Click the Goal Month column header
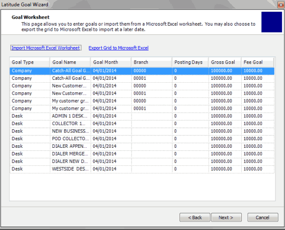285x230 pixels. pyautogui.click(x=111, y=62)
